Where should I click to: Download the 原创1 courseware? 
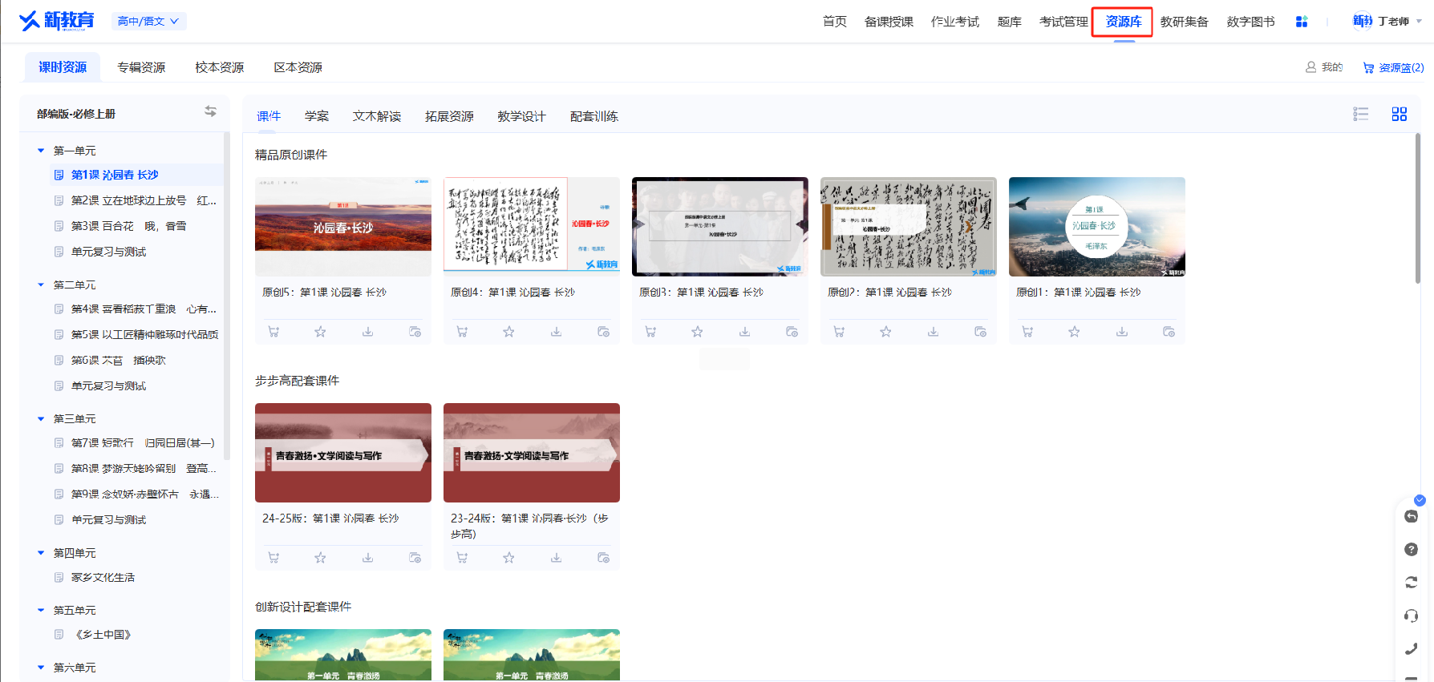(x=1122, y=332)
